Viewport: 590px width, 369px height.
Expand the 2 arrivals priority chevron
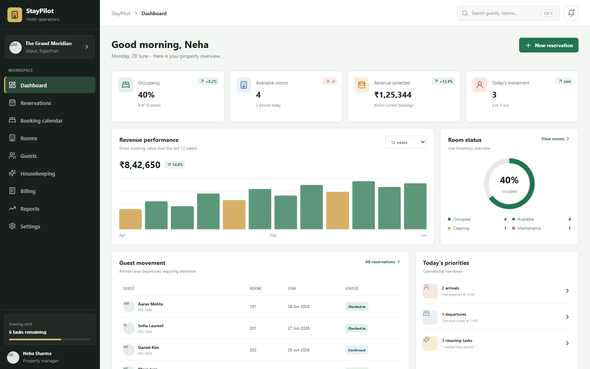[567, 291]
